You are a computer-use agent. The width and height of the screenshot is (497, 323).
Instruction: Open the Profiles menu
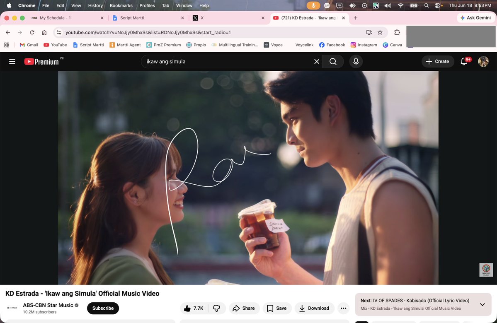point(147,5)
